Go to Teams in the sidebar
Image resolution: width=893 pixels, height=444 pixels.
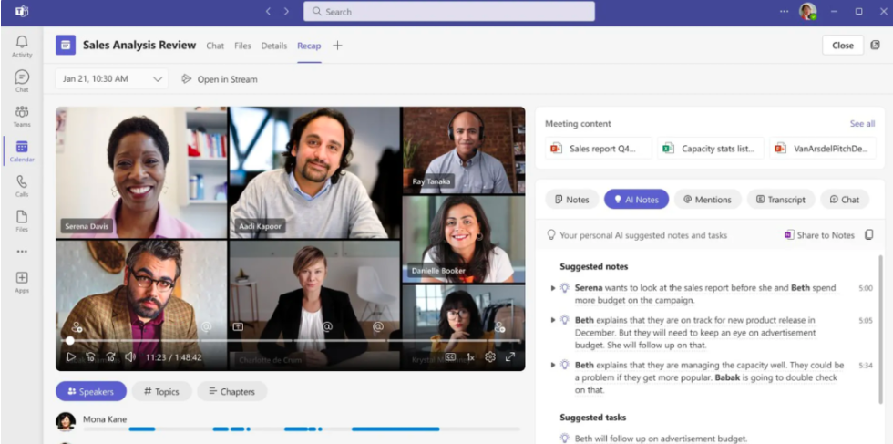pos(22,116)
